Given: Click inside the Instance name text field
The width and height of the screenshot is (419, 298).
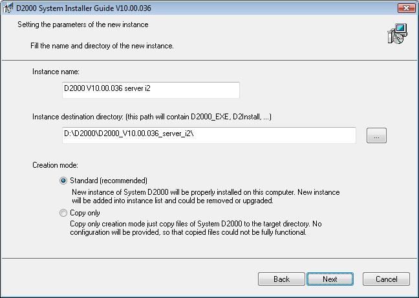Looking at the screenshot, I should pyautogui.click(x=151, y=90).
